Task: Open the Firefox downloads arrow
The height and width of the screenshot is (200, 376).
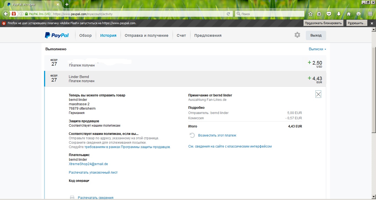Action: click(339, 14)
